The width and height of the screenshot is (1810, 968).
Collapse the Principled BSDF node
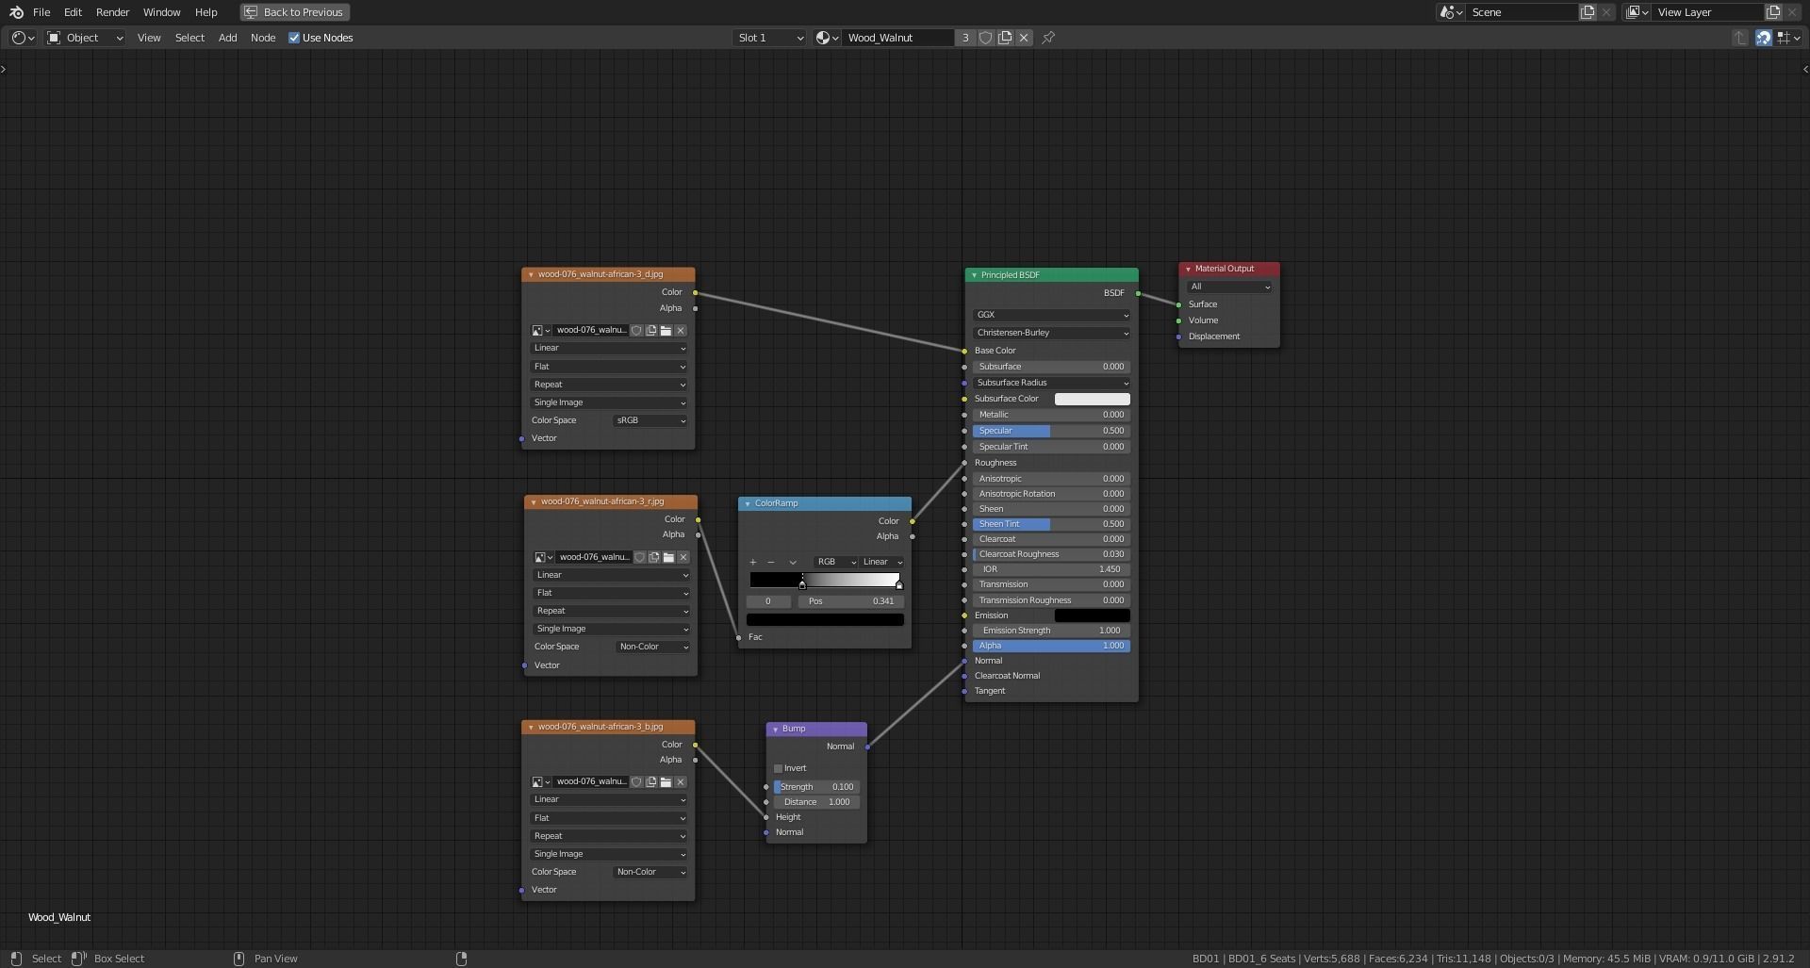click(973, 276)
